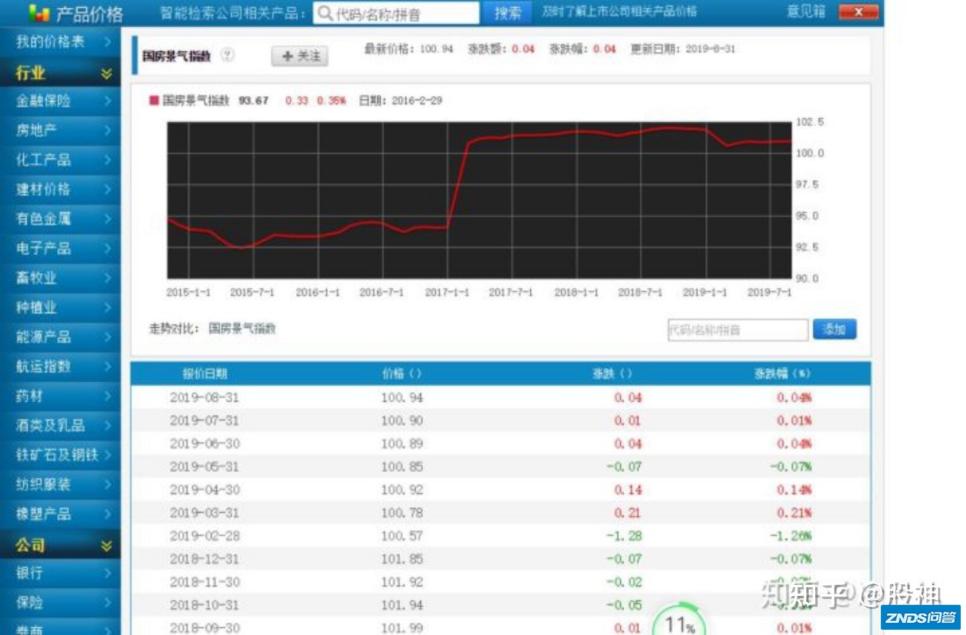Click the arrow icon on 航运指数 sidebar item
The image size is (966, 635).
point(108,367)
